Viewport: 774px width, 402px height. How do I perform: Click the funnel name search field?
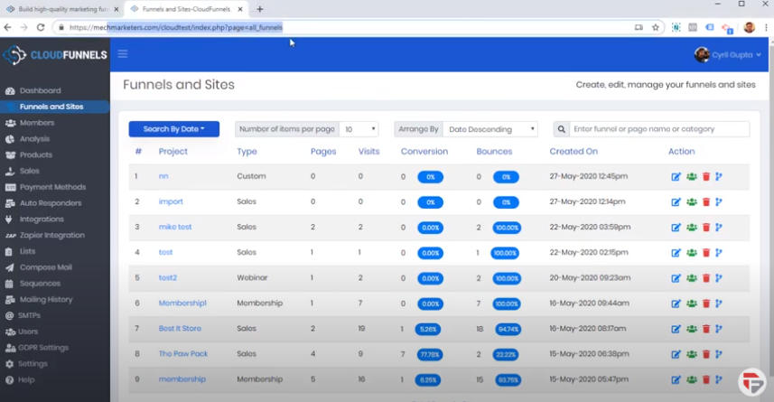click(x=659, y=129)
